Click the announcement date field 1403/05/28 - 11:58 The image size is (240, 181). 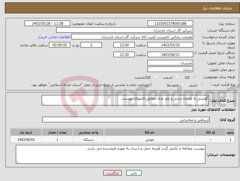pos(47,24)
